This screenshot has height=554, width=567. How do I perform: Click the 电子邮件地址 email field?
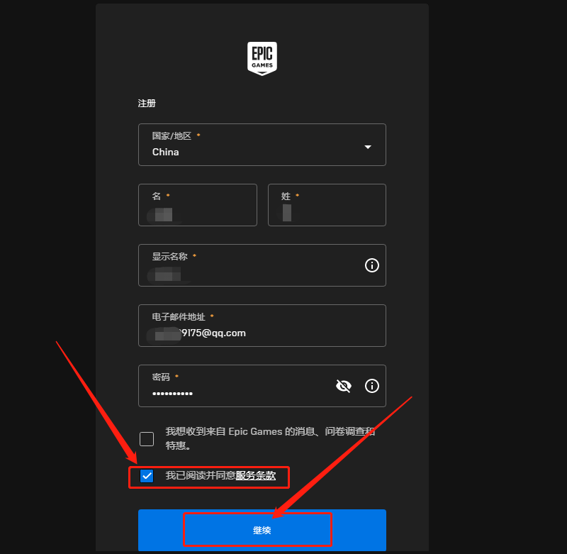coord(262,326)
